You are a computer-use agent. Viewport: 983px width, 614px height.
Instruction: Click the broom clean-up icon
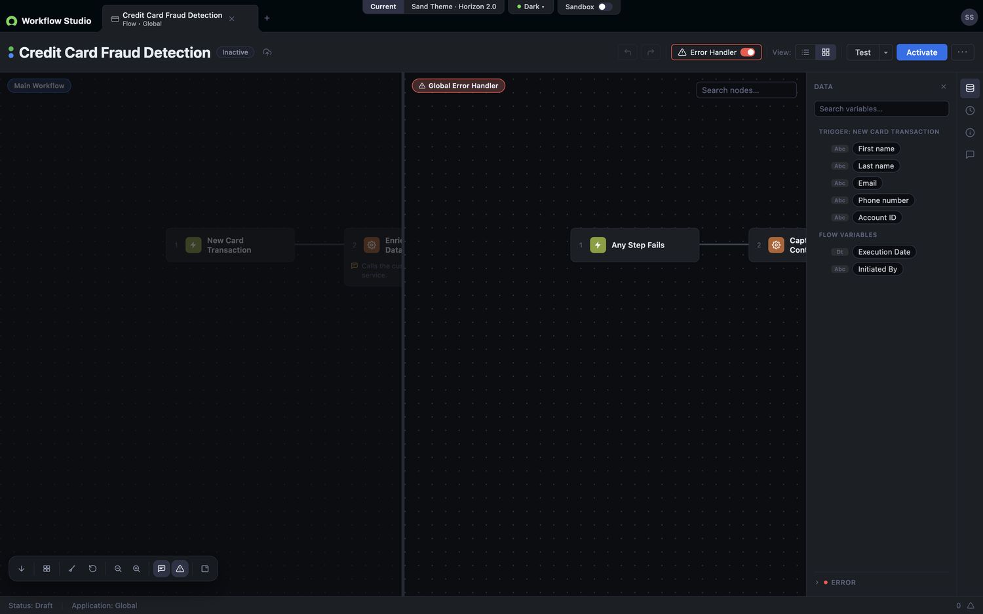pos(72,569)
